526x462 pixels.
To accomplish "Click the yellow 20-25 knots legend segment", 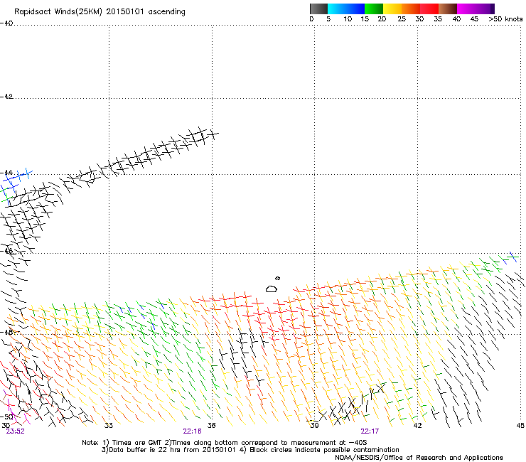I will [392, 9].
